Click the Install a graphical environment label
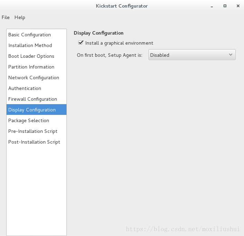 tap(119, 43)
